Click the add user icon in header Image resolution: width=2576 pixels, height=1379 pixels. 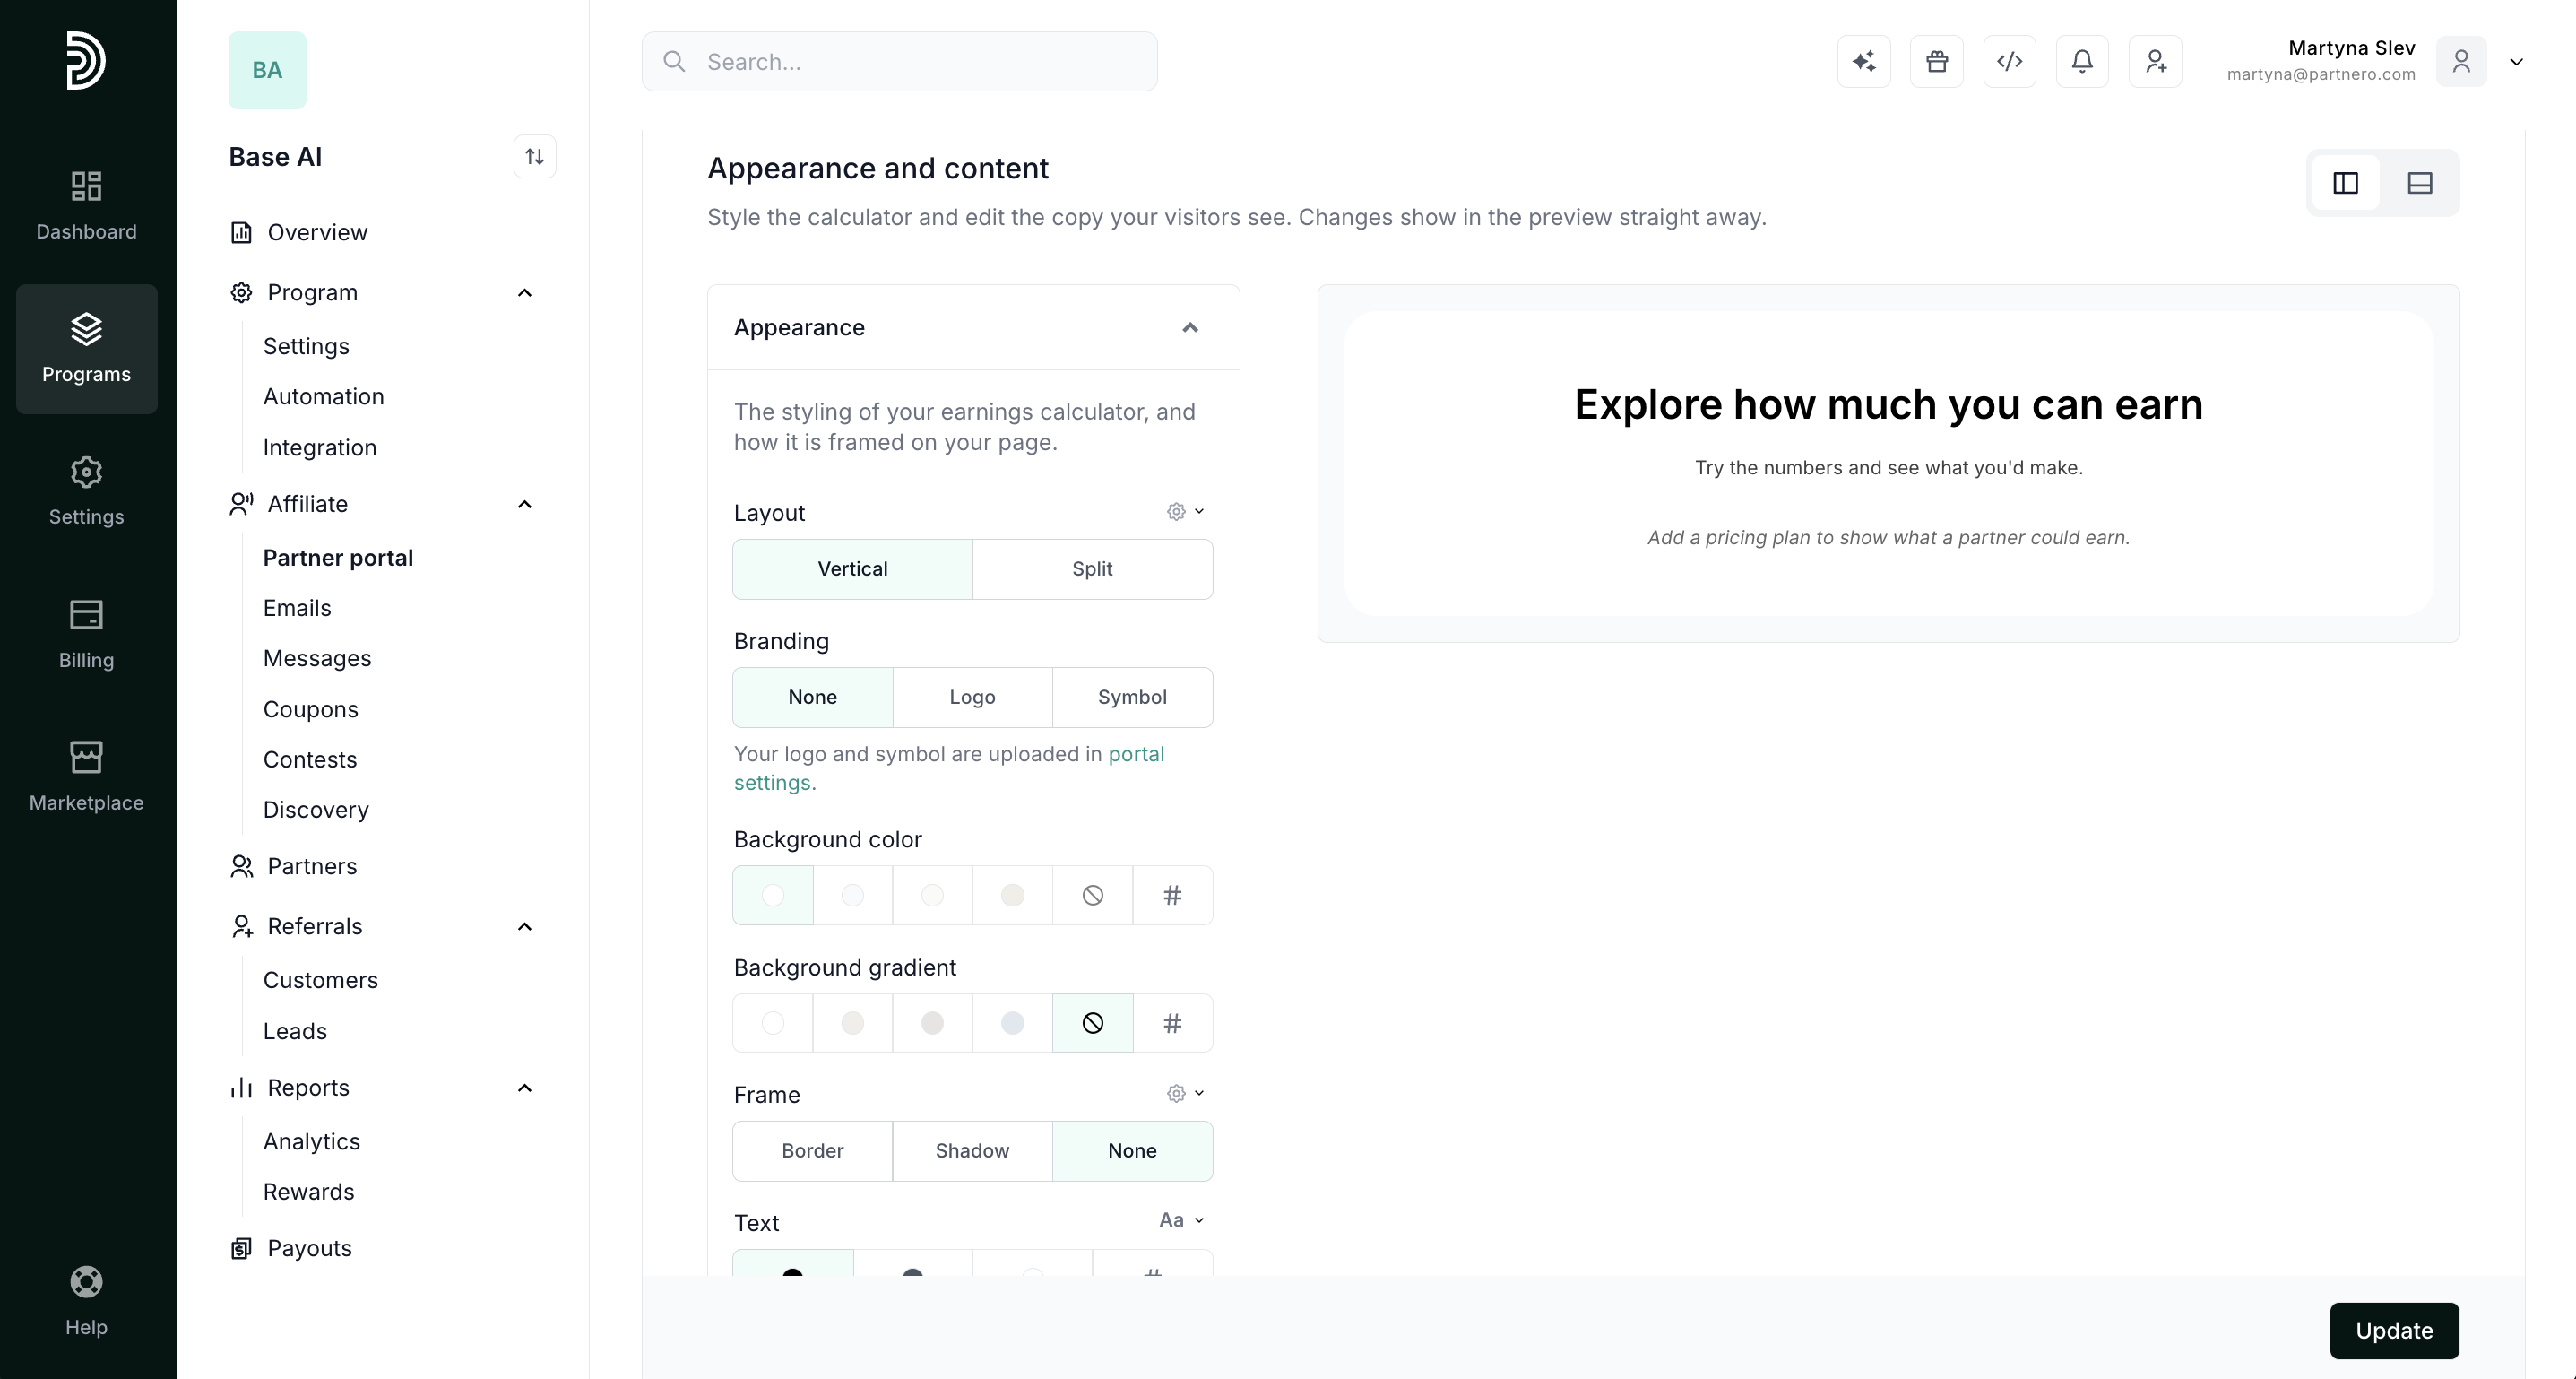2155,62
